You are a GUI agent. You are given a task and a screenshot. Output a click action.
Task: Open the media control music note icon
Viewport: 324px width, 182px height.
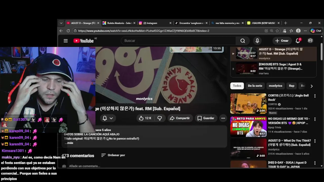point(284,31)
